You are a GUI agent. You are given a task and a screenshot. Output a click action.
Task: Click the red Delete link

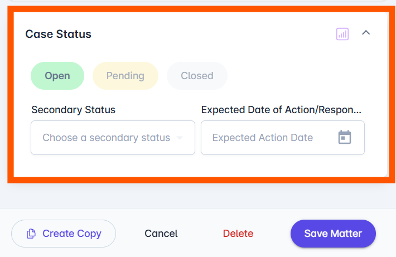coord(238,234)
